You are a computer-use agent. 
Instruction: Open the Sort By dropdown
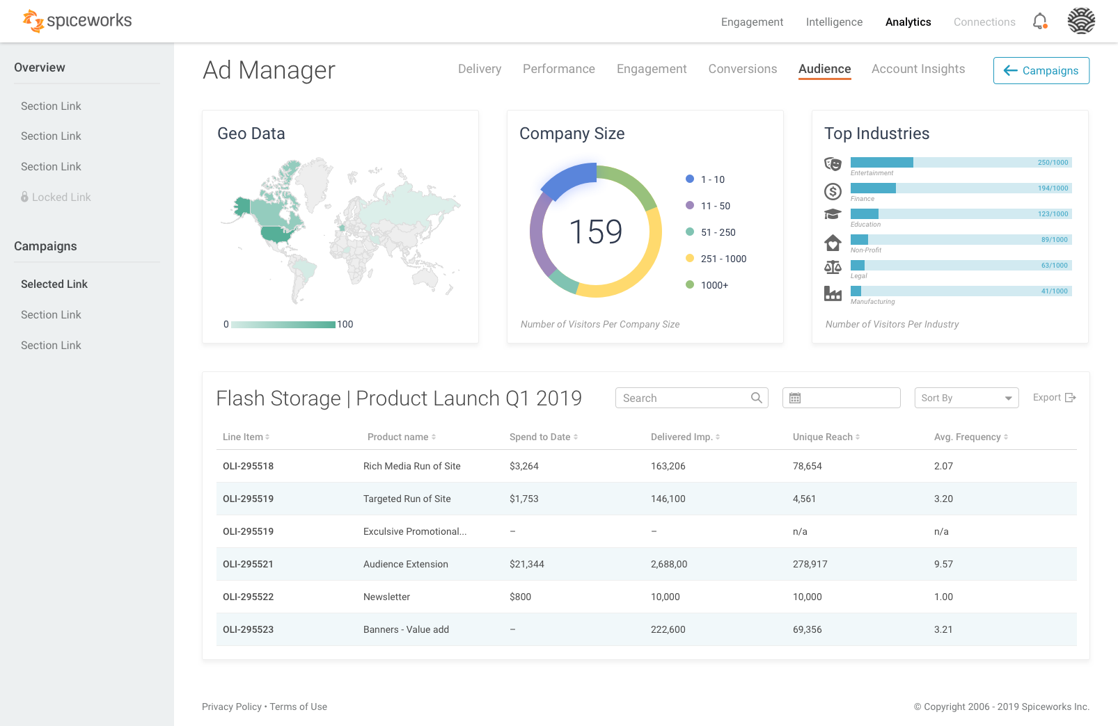(x=966, y=398)
